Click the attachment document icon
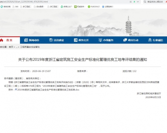The width and height of the screenshot is (167, 133). pyautogui.click(x=16, y=89)
